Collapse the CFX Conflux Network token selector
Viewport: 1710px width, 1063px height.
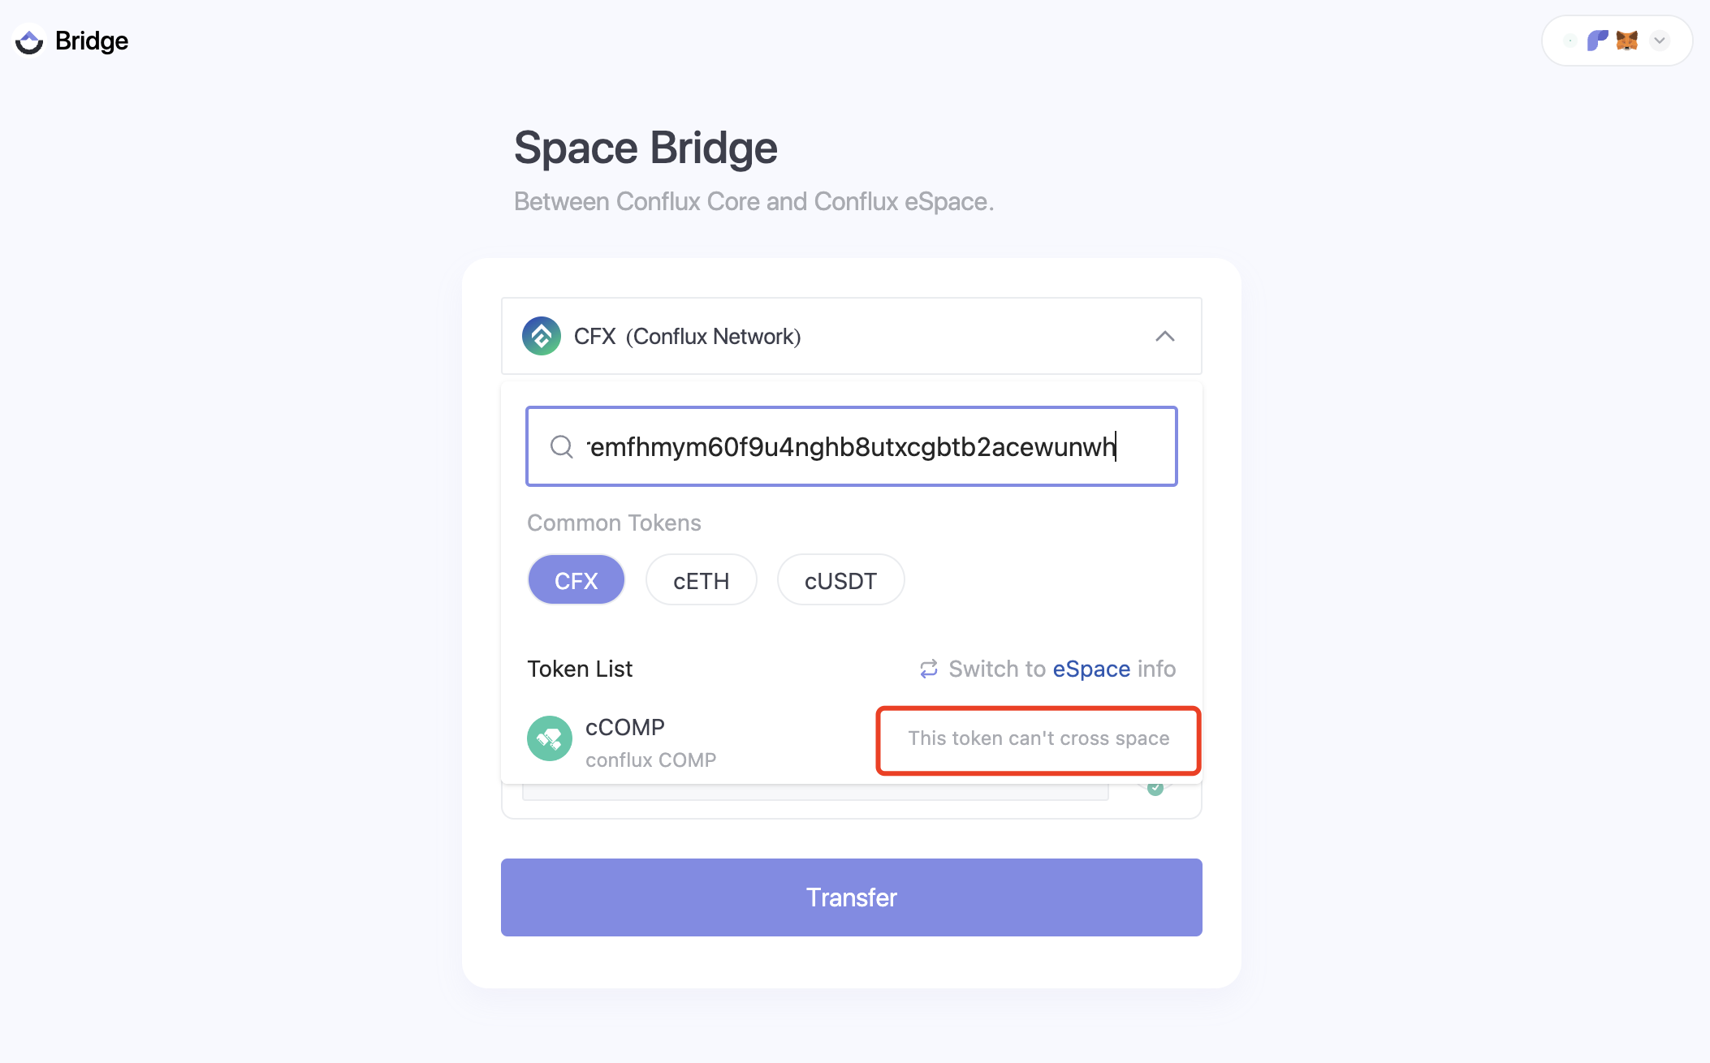point(1166,336)
